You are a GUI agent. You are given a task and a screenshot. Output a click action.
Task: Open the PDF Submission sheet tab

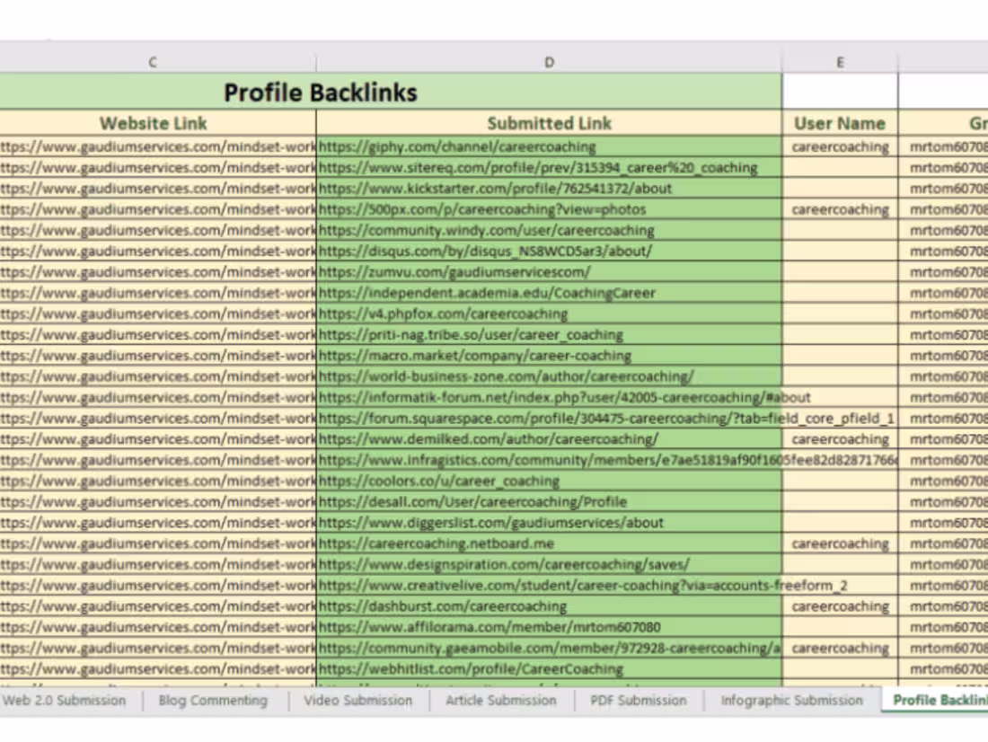tap(639, 701)
